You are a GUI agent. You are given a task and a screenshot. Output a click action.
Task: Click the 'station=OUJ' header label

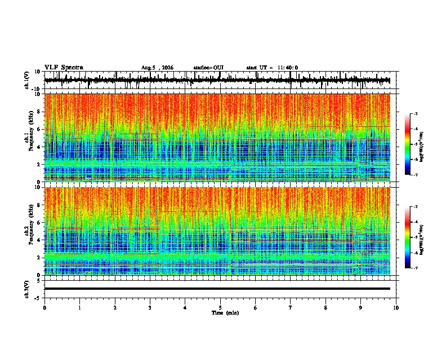[x=208, y=68]
